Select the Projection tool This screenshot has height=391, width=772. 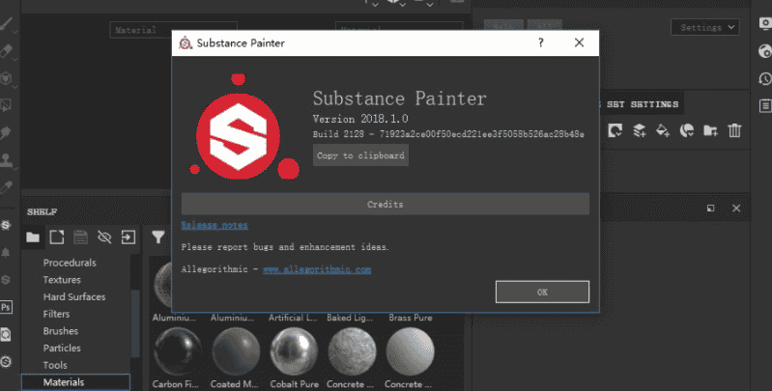point(6,77)
